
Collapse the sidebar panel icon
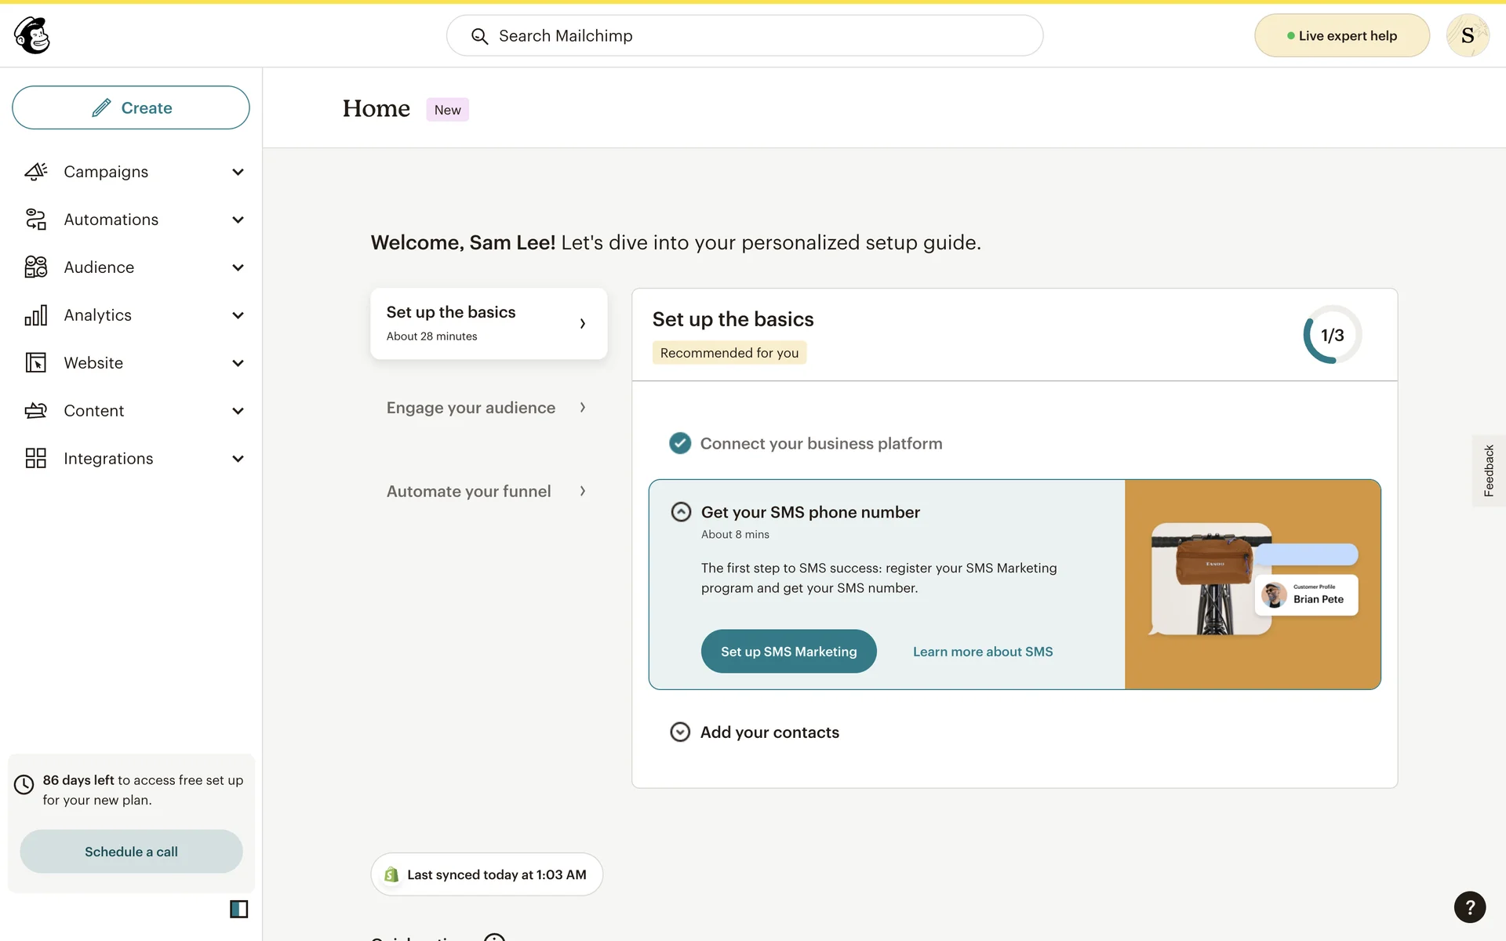pyautogui.click(x=238, y=909)
